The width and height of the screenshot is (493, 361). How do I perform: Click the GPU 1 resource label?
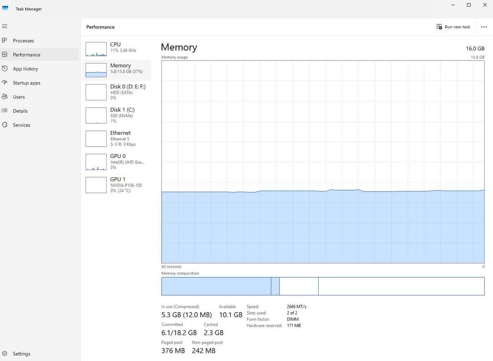(118, 179)
